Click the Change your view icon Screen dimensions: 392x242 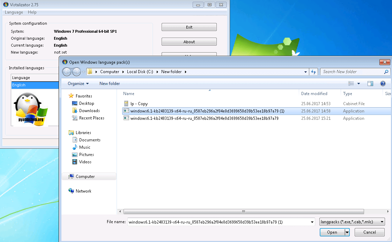[x=351, y=84]
